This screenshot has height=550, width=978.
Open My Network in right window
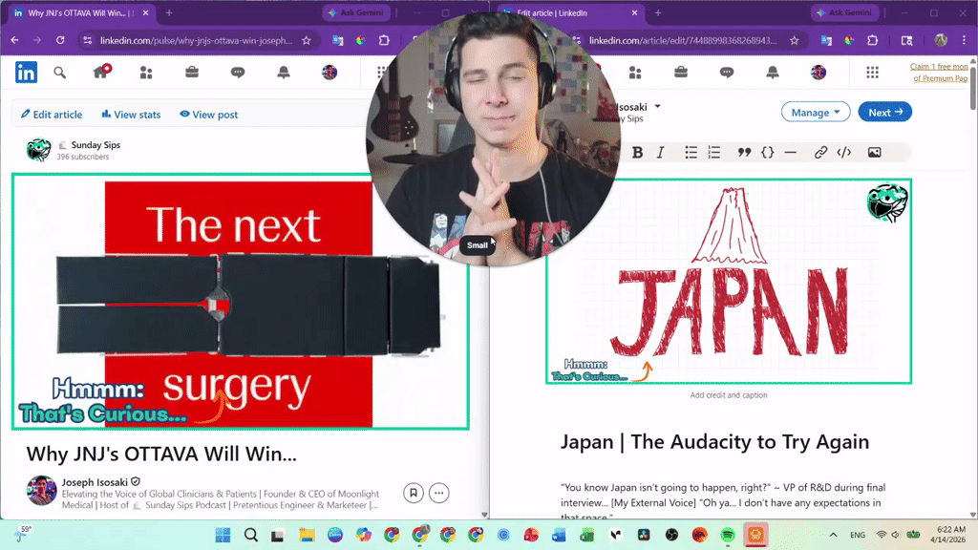(x=635, y=73)
